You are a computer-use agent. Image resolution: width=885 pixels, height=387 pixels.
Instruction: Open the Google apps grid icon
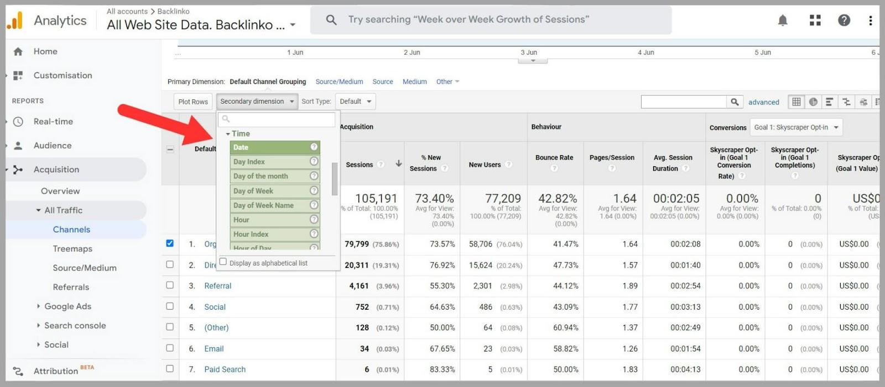(x=815, y=20)
